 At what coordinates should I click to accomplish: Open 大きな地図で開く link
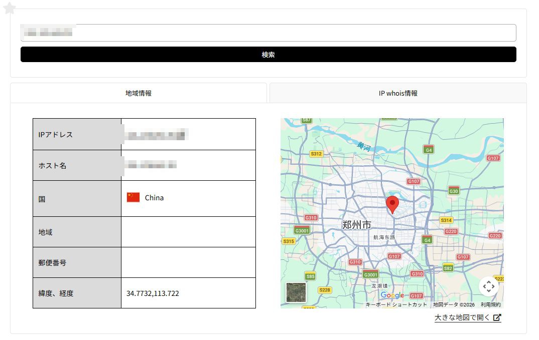[462, 317]
